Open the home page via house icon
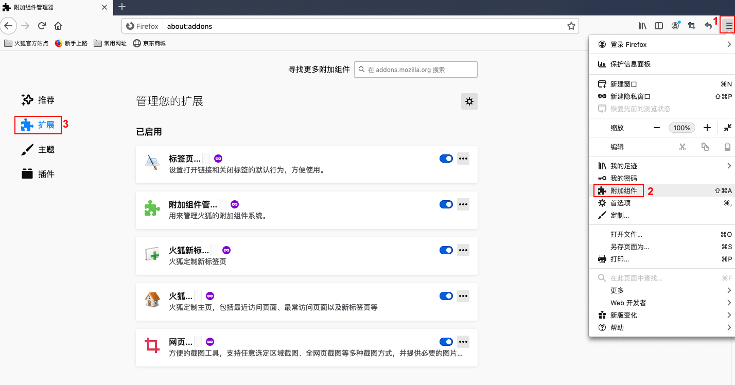Image resolution: width=735 pixels, height=385 pixels. pos(58,26)
